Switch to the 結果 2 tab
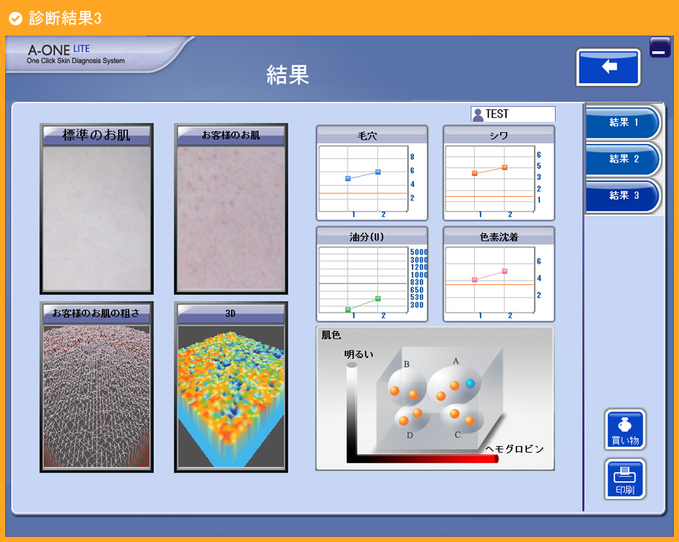The image size is (679, 542). (623, 159)
